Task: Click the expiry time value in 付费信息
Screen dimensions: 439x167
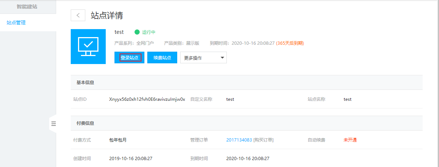Action: pos(248,159)
